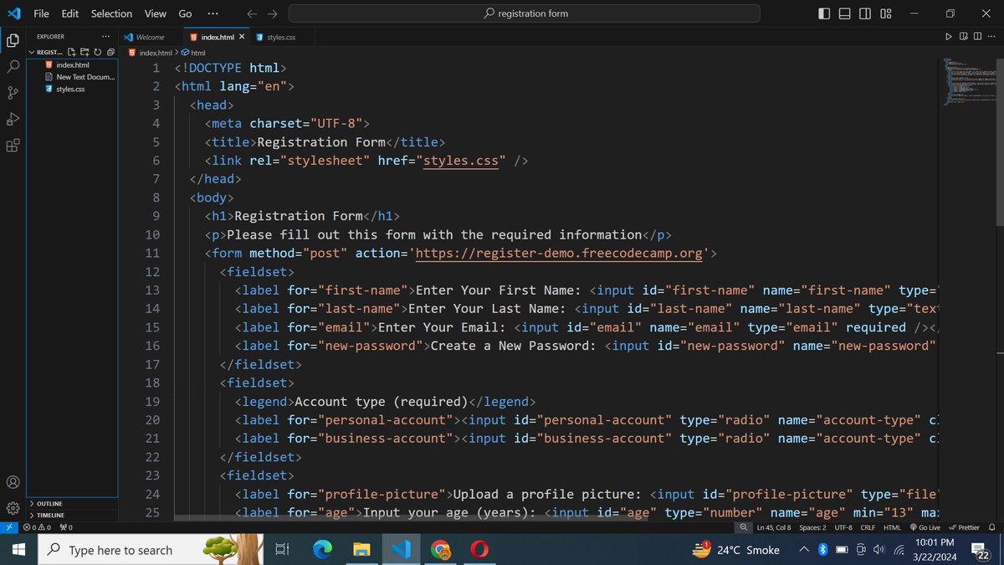Toggle Secondary Side Bar visibility
The image size is (1004, 565).
(x=864, y=13)
